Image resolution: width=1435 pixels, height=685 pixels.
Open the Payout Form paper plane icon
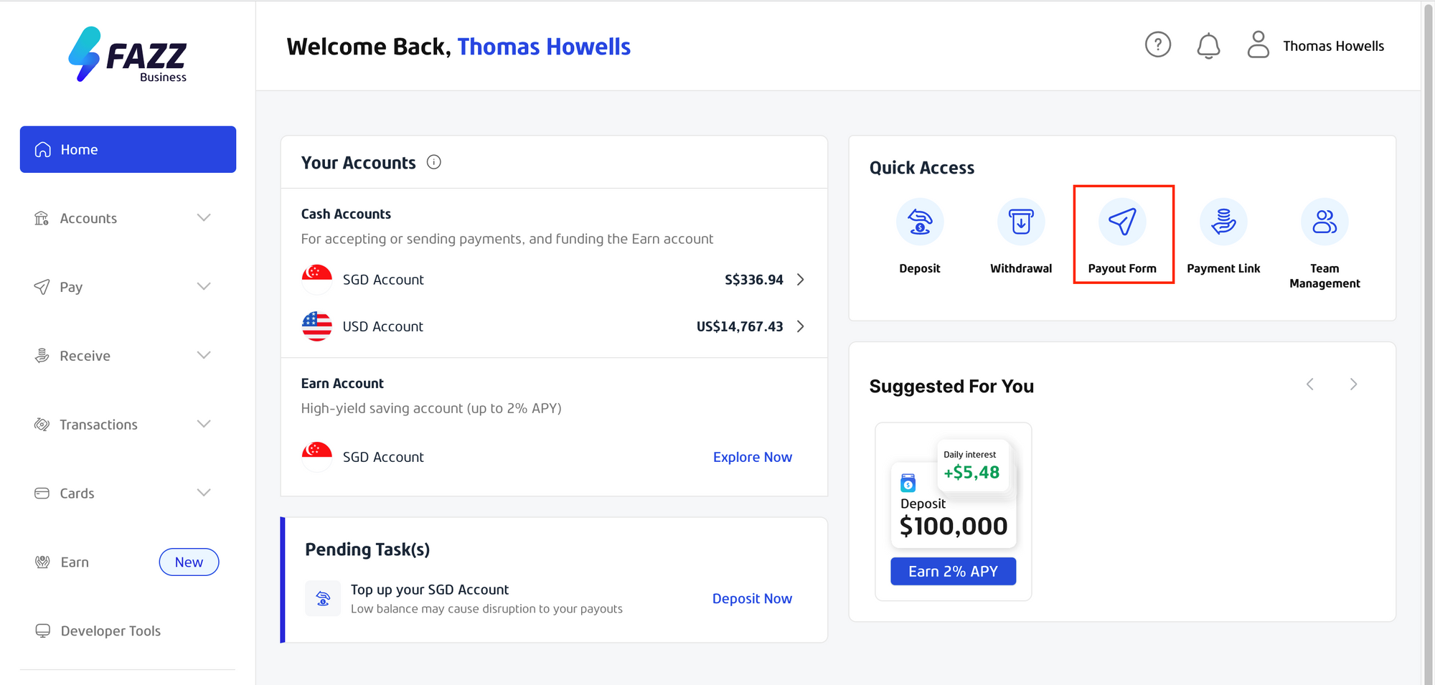[1122, 222]
